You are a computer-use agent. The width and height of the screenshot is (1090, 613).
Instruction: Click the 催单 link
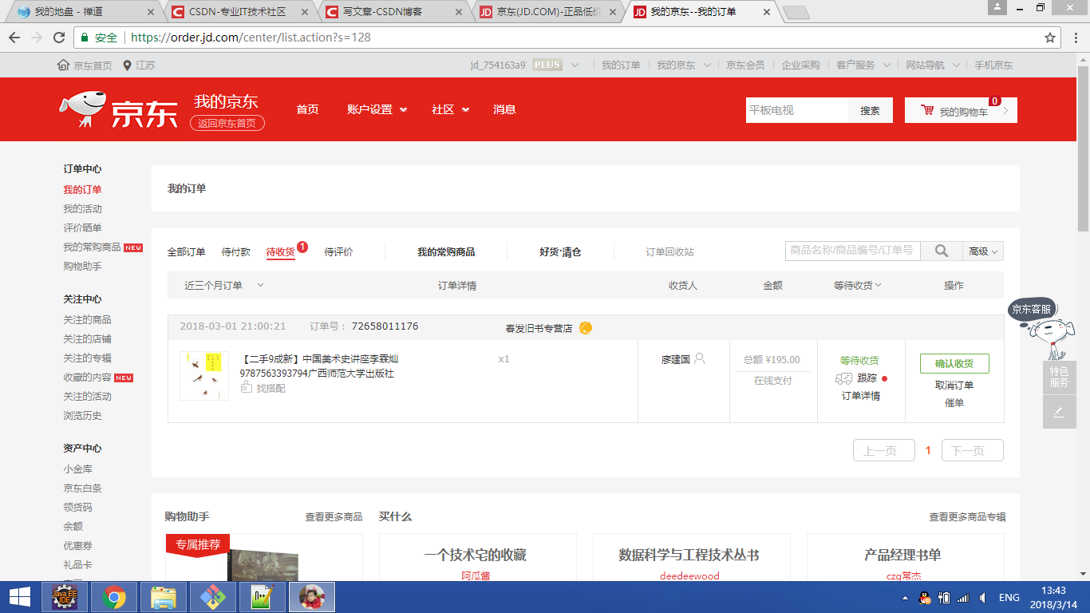954,402
